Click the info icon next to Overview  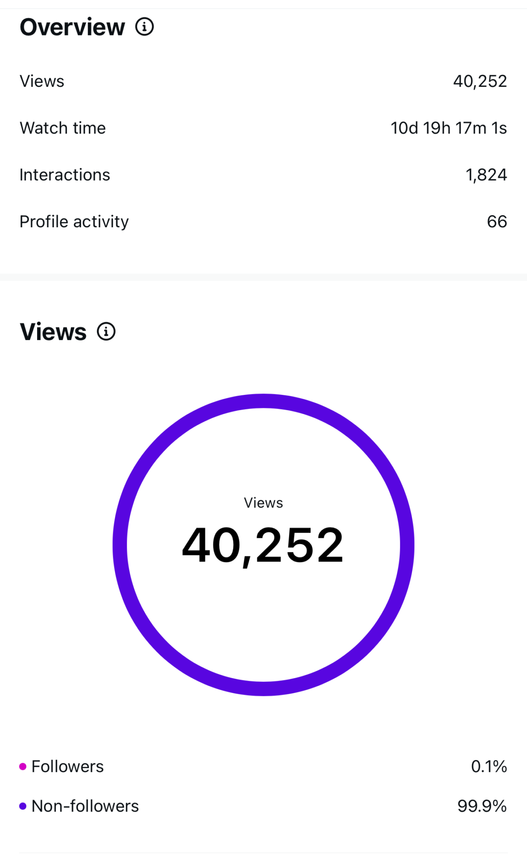[144, 27]
